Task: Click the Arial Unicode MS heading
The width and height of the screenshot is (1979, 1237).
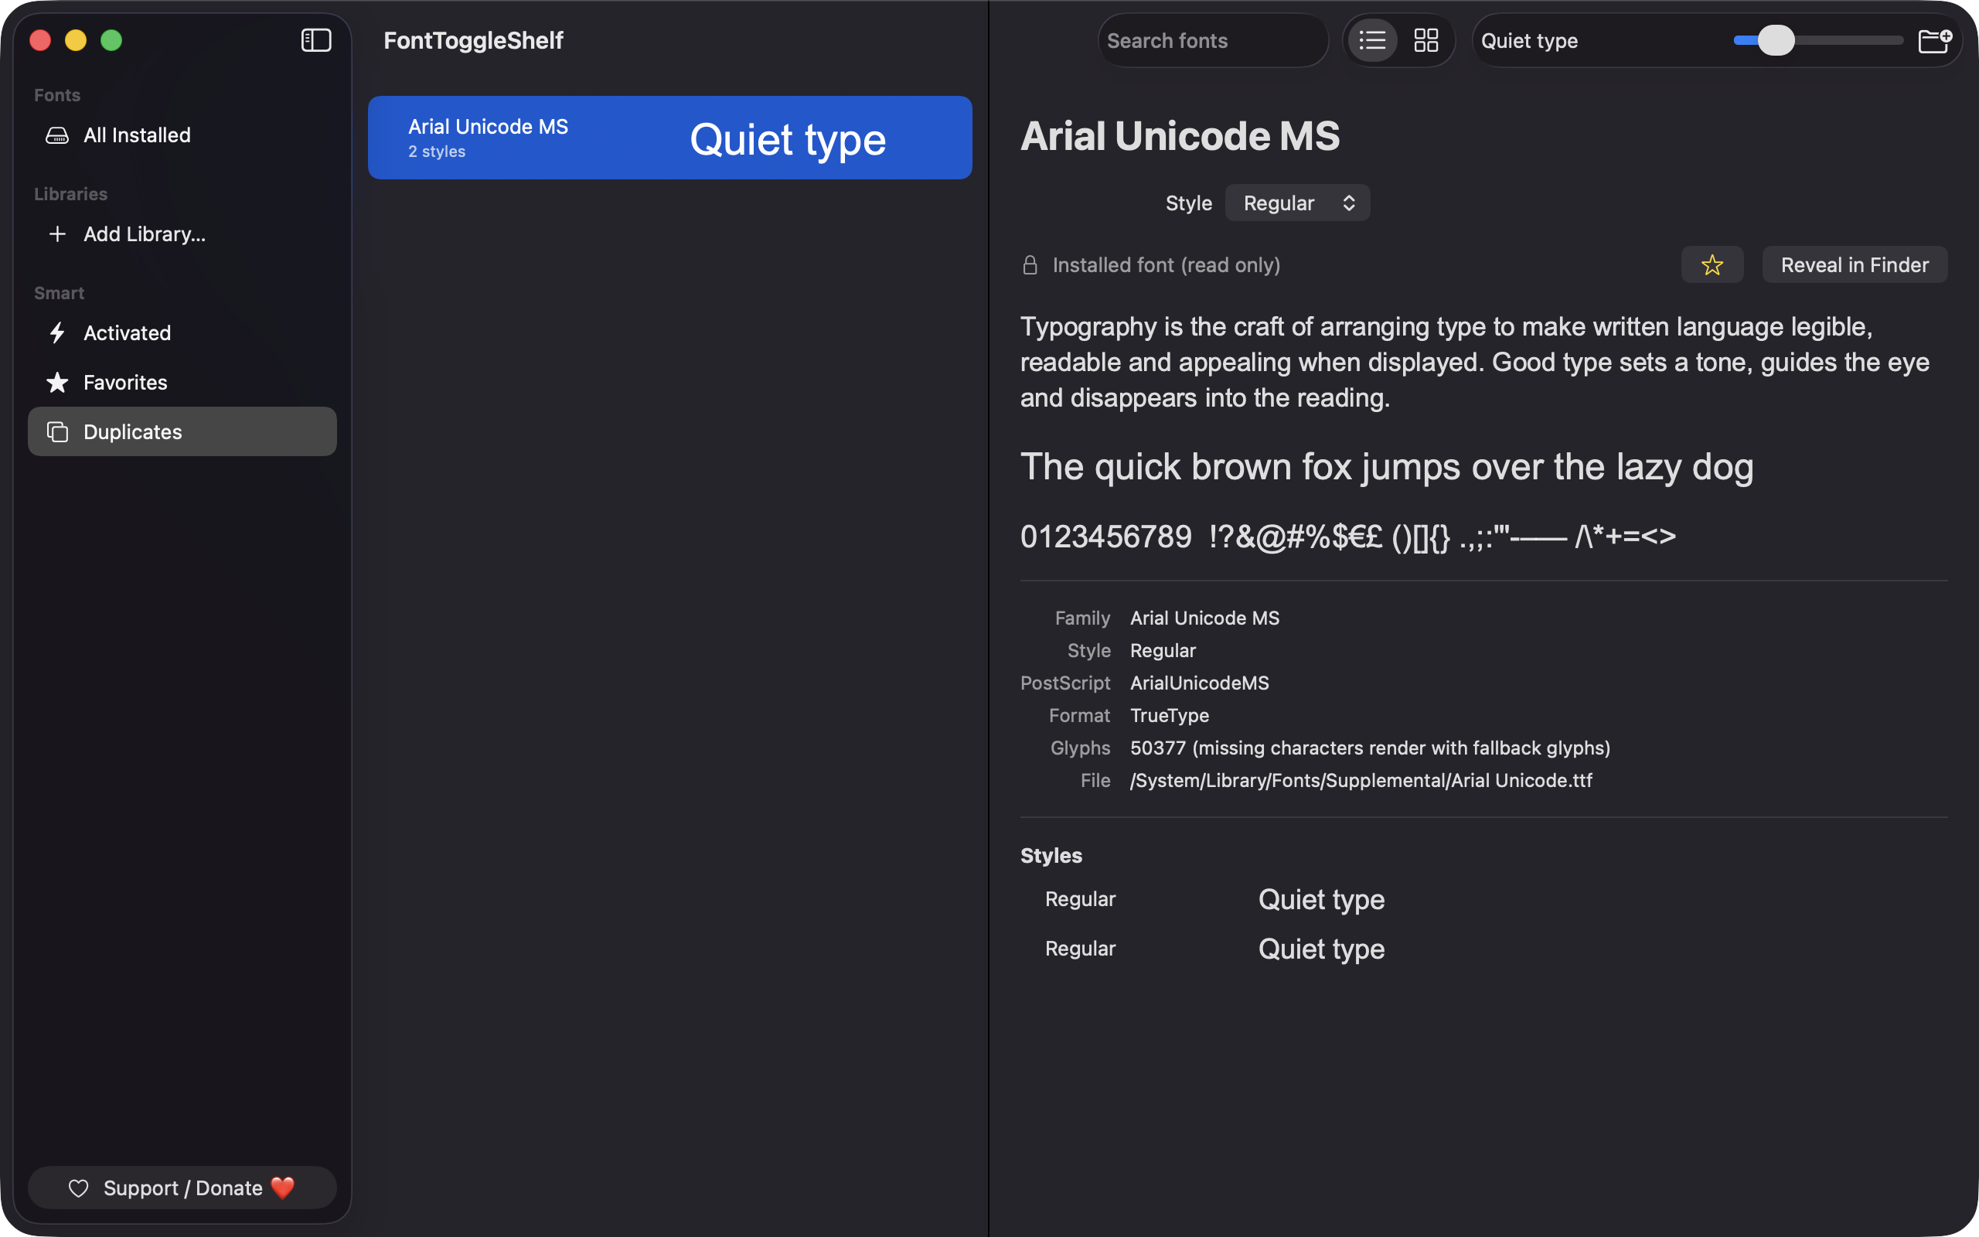Action: [1180, 136]
